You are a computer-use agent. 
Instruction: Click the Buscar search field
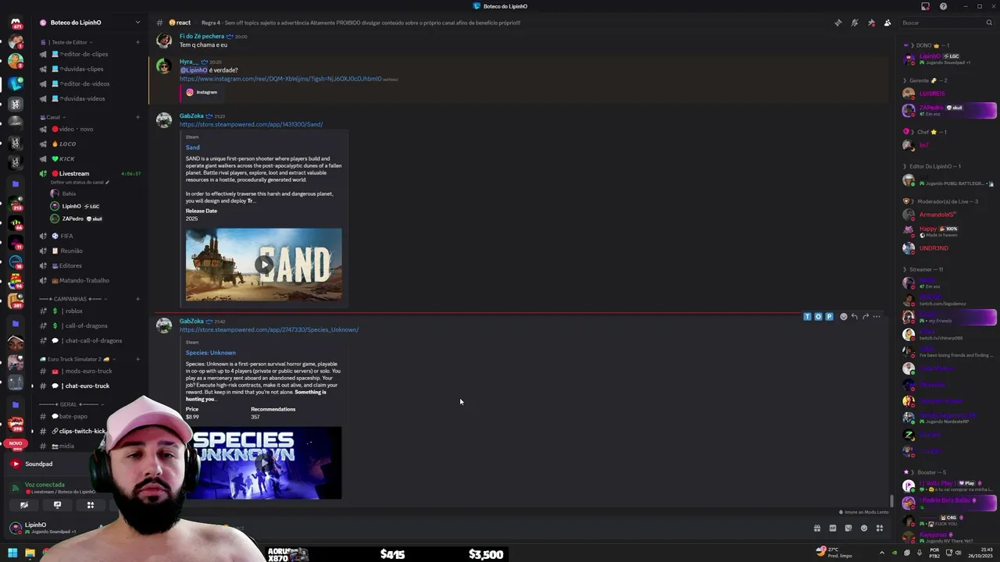(x=945, y=23)
